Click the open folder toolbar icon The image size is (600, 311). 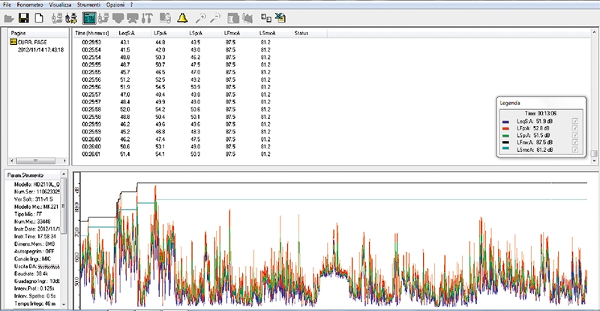(x=8, y=17)
